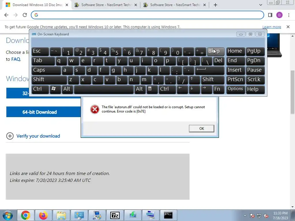Open Chrome three-dot menu
The image size is (295, 221).
(x=289, y=15)
